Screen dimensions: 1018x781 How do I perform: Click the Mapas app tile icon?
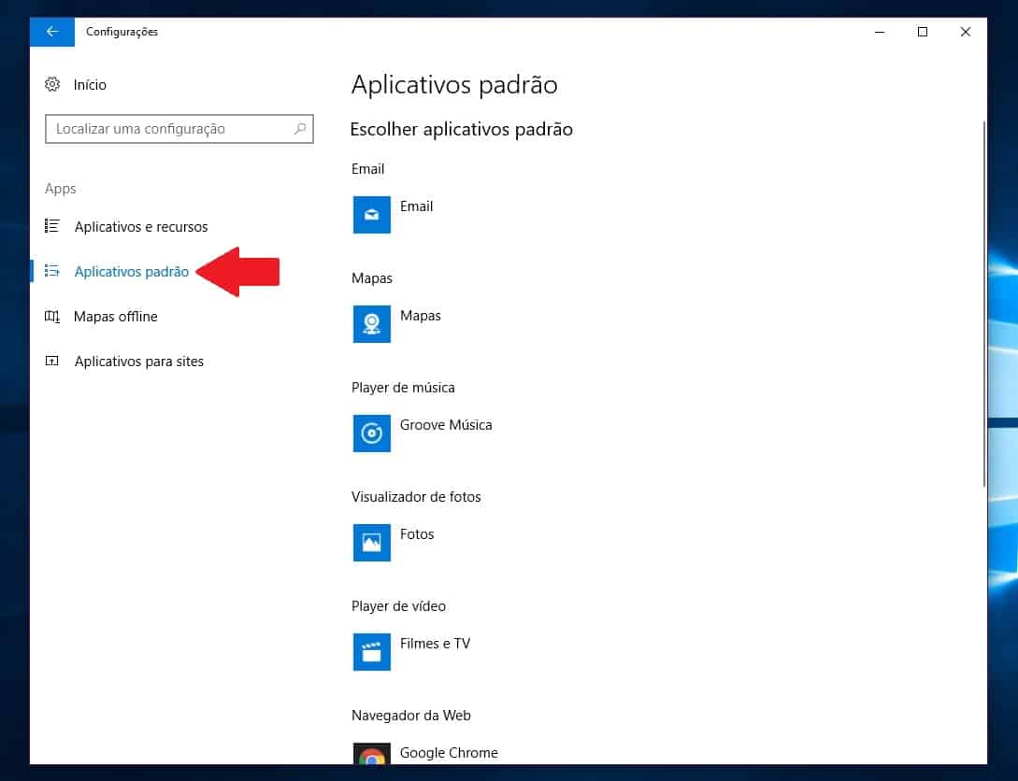click(x=372, y=323)
